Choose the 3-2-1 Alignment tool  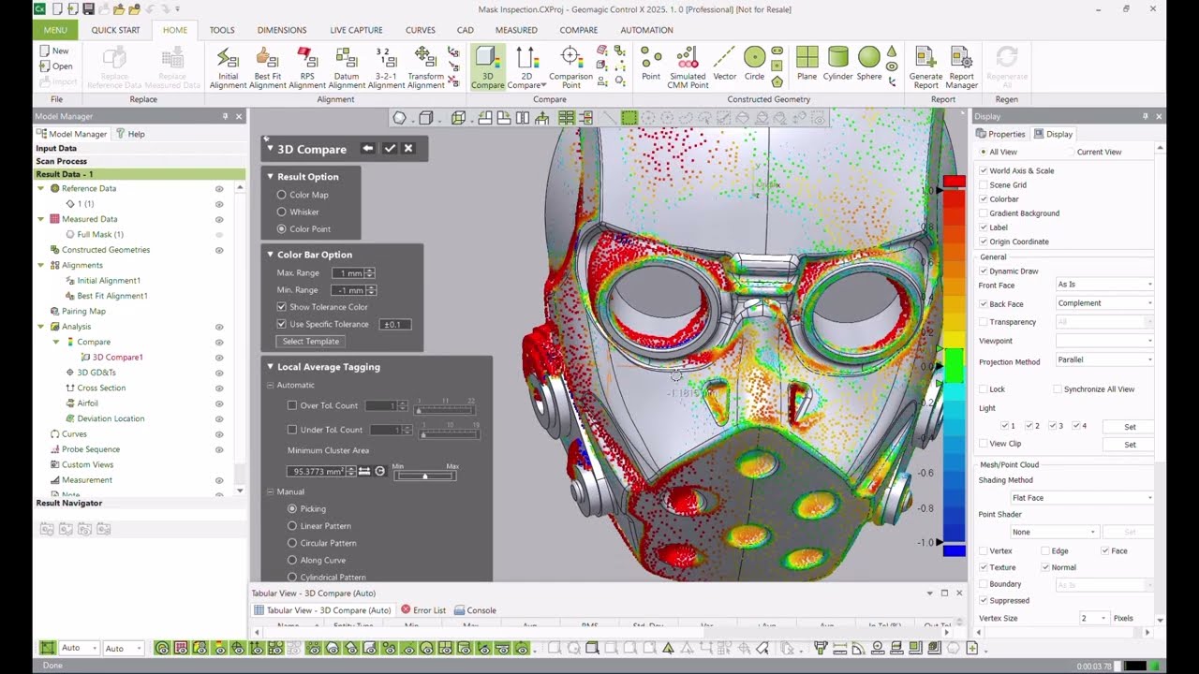[x=386, y=67]
